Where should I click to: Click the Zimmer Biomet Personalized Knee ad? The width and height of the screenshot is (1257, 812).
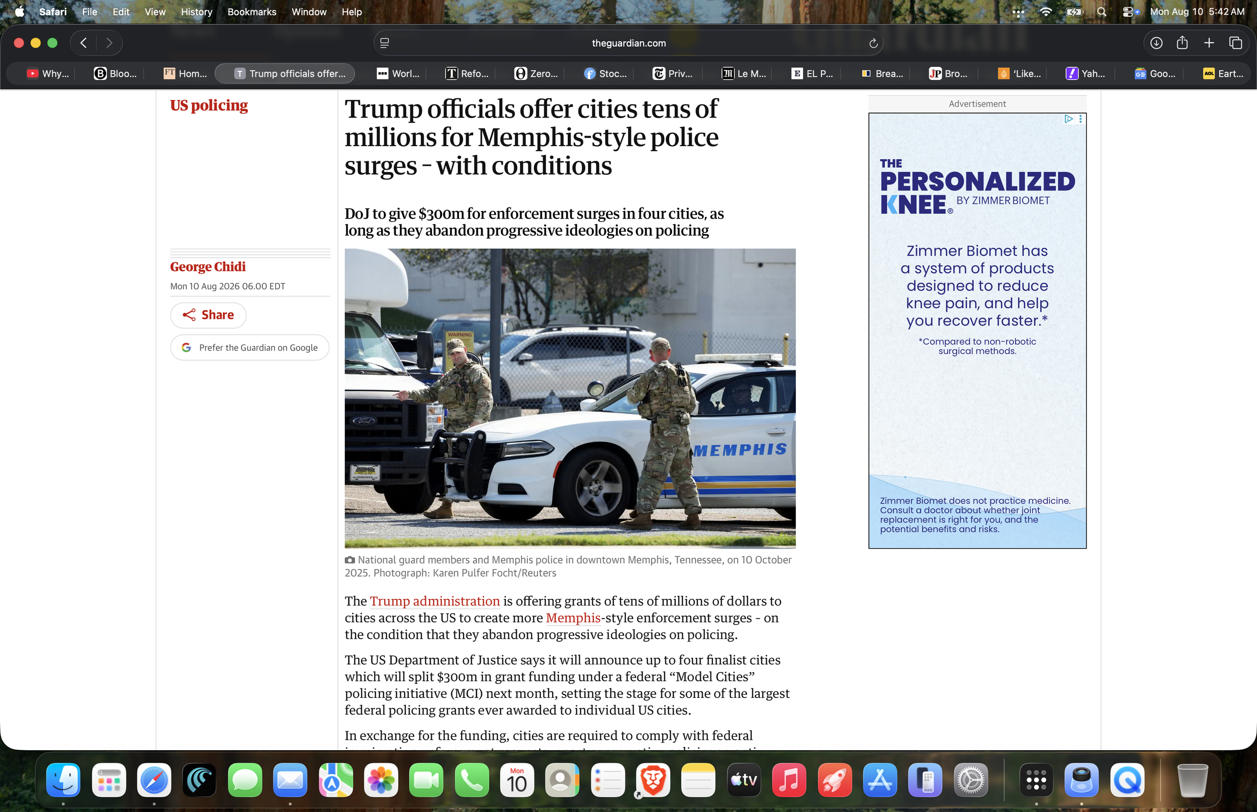(977, 331)
